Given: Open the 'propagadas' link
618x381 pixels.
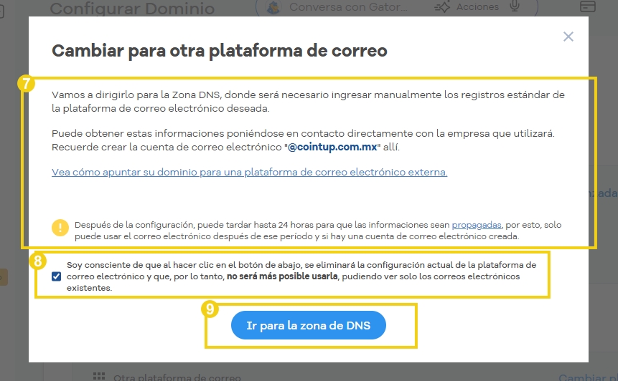Looking at the screenshot, I should [477, 225].
